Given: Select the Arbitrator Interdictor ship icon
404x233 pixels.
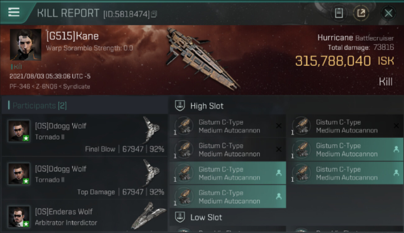Looking at the screenshot, I should click(x=149, y=215).
